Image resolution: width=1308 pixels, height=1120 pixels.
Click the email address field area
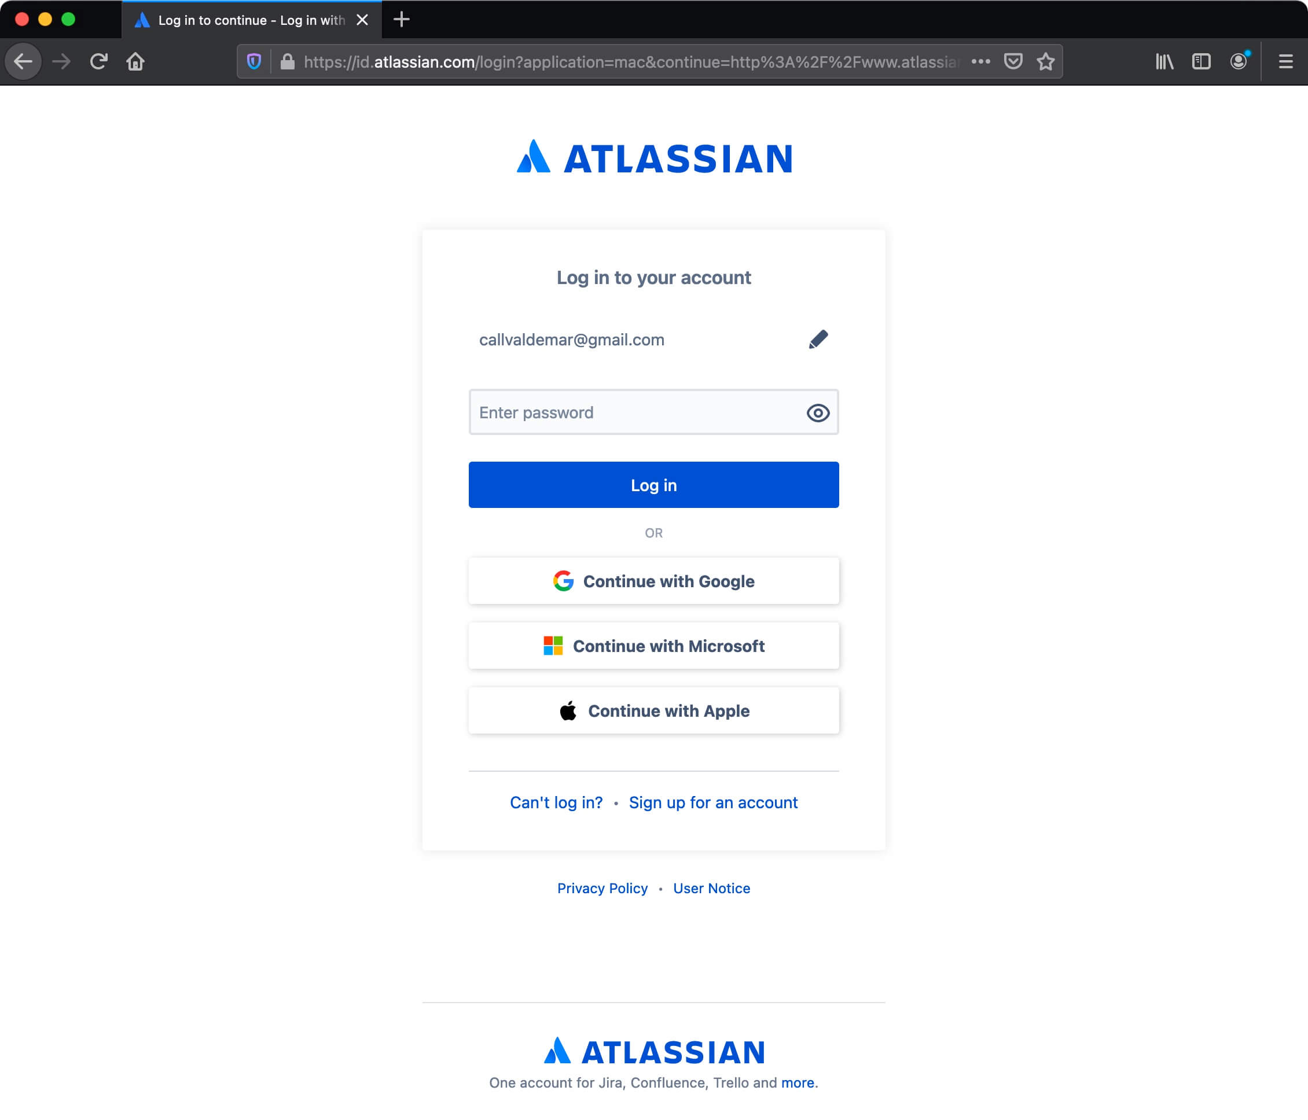point(653,339)
